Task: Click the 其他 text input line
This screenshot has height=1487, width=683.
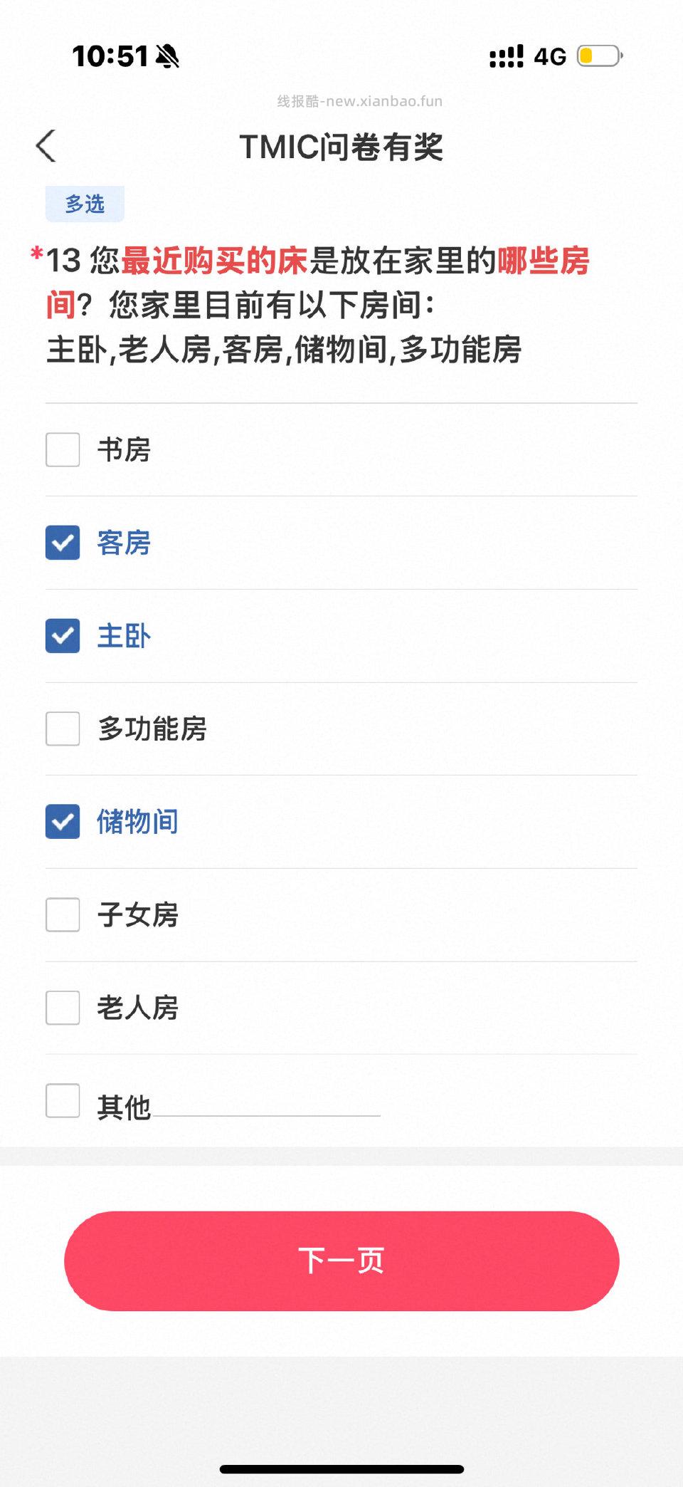Action: (x=267, y=1105)
